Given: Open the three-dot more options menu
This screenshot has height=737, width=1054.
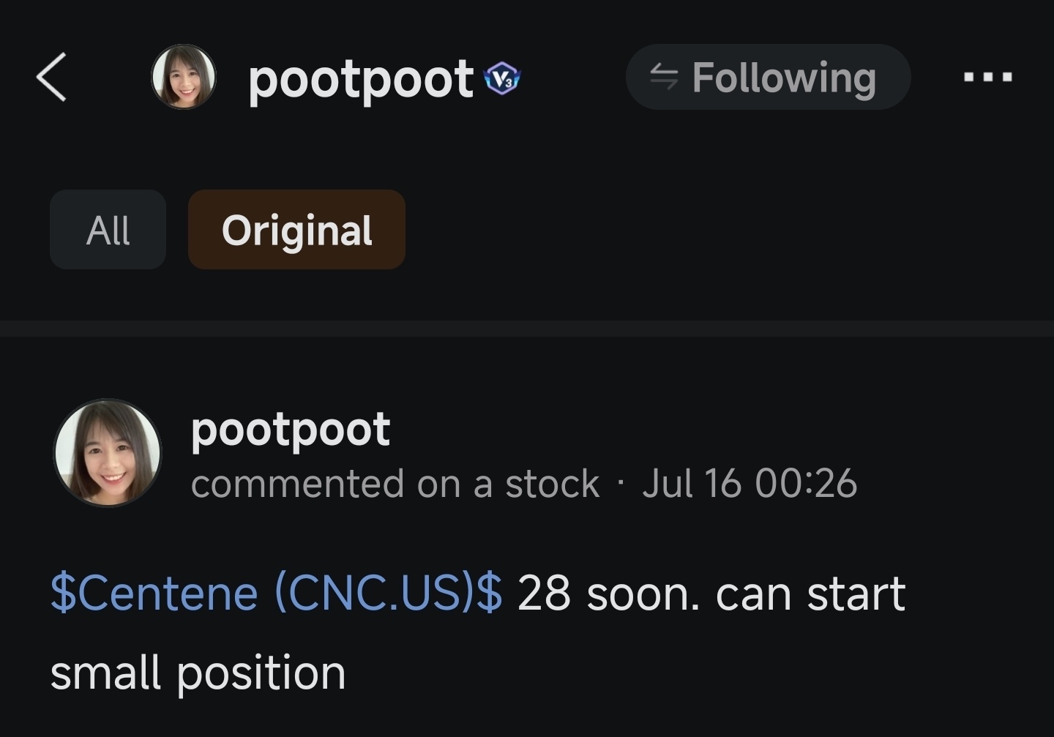Looking at the screenshot, I should point(987,77).
